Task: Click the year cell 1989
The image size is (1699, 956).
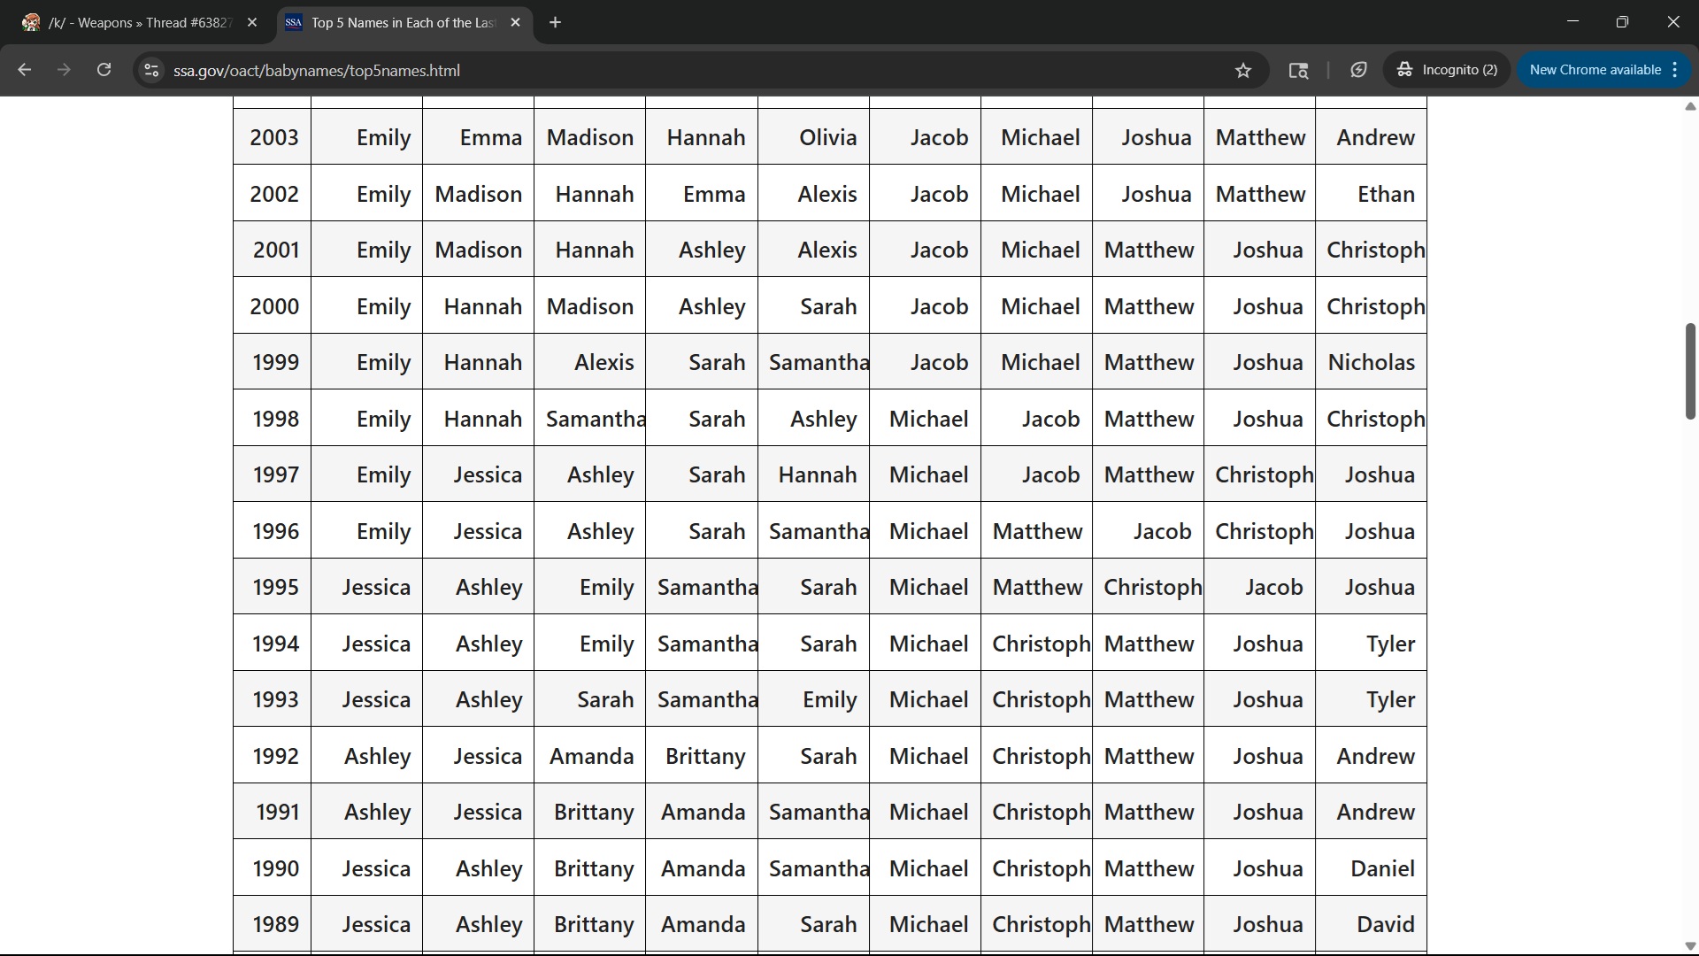Action: 273,924
